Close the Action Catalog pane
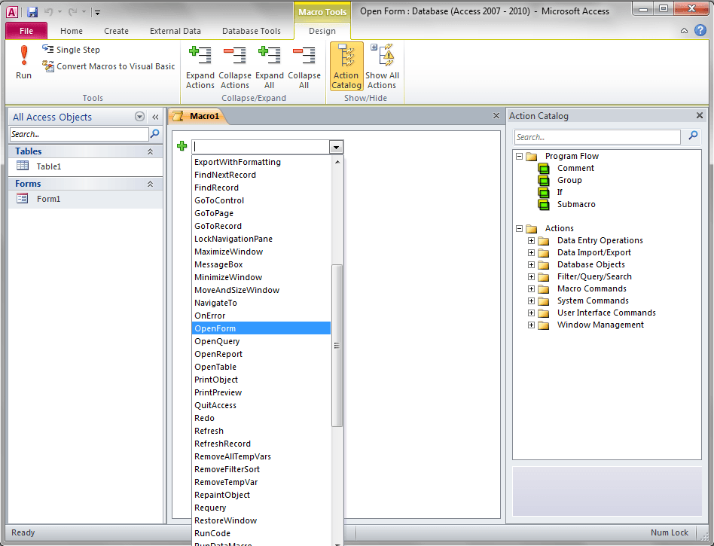This screenshot has height=546, width=714. [700, 116]
